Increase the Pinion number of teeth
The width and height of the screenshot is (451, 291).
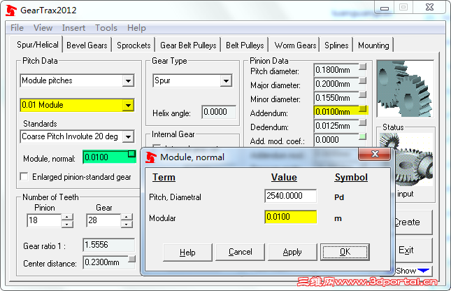tap(67, 218)
